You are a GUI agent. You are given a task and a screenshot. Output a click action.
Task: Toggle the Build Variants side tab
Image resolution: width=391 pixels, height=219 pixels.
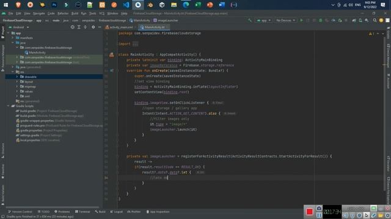click(x=2, y=195)
